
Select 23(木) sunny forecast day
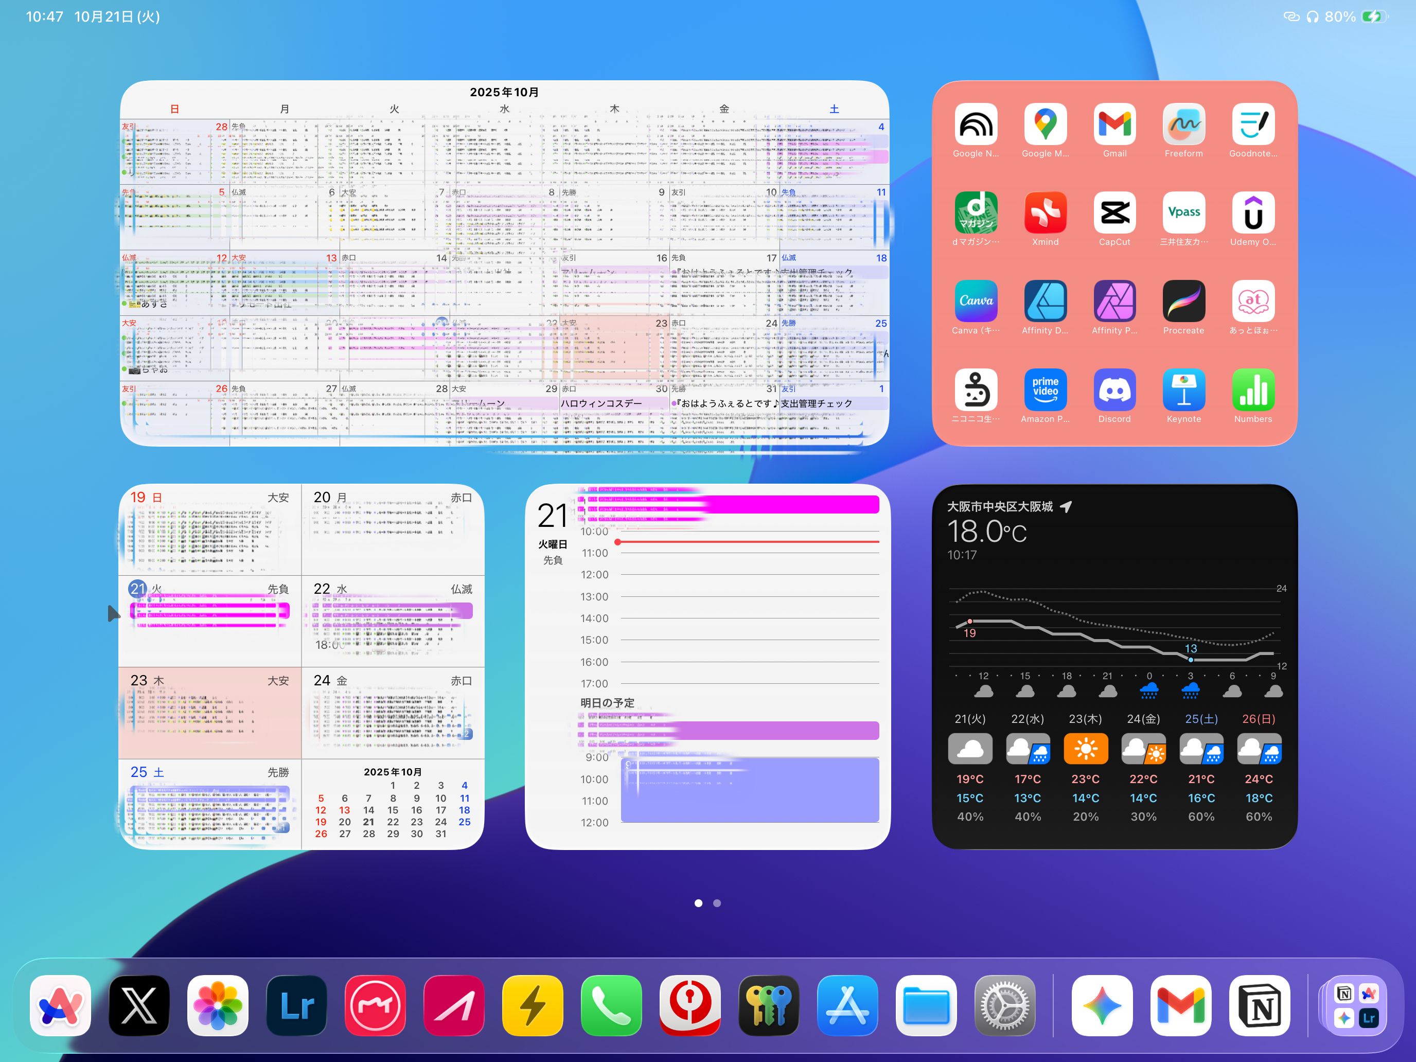point(1085,749)
